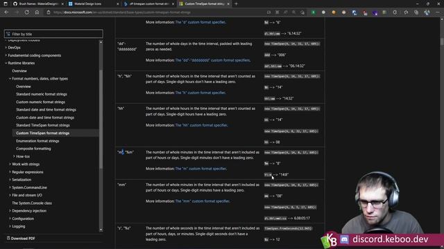Viewport: 444px width, 249px height.
Task: Click the sidebar tree scrollbar thumb
Action: pyautogui.click(x=101, y=118)
